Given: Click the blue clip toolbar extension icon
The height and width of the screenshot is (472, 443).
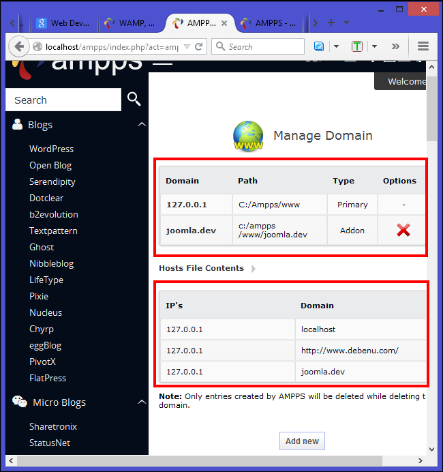Looking at the screenshot, I should click(x=319, y=46).
